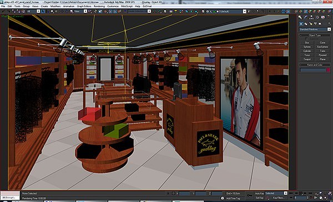Click the object color swatch
Image resolution: width=333 pixels, height=202 pixels.
329,70
